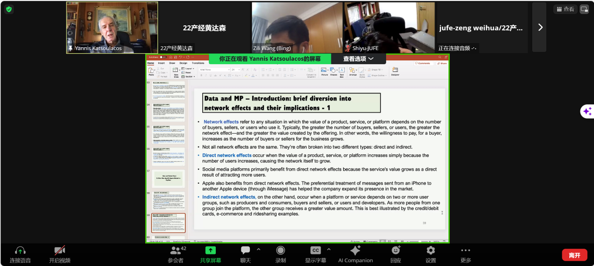Expand the chevron beside 参会者
Viewport: 594px width, 266px height.
[189, 249]
